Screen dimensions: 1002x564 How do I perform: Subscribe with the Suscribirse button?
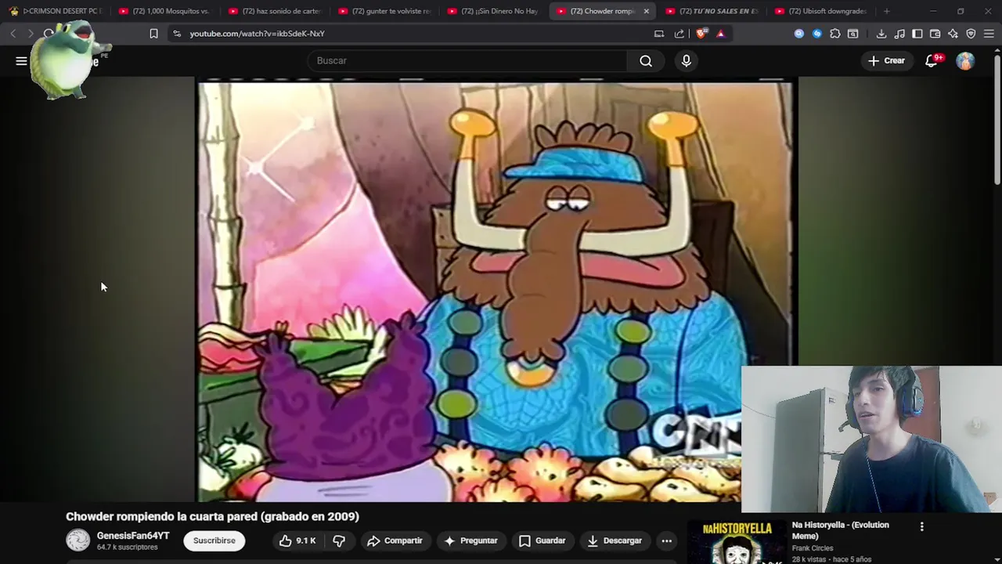click(214, 540)
